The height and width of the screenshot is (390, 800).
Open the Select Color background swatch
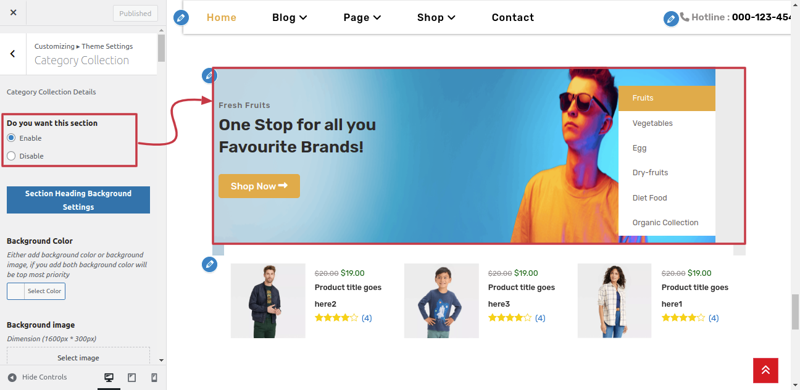coord(36,291)
